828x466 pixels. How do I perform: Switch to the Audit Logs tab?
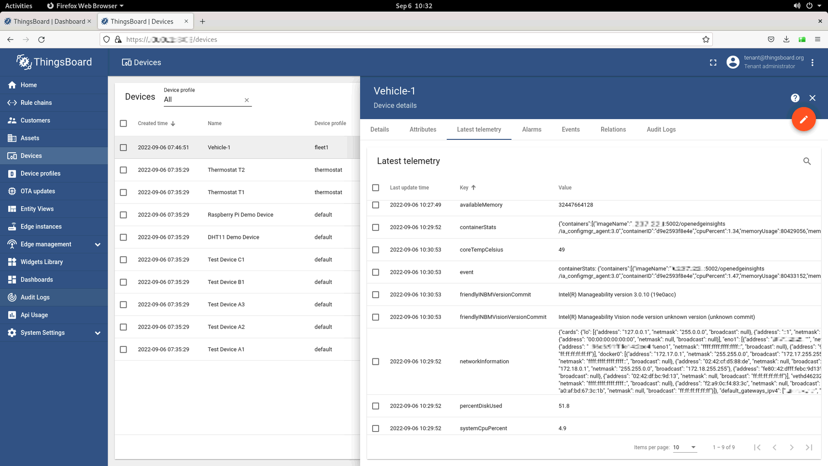pyautogui.click(x=661, y=129)
